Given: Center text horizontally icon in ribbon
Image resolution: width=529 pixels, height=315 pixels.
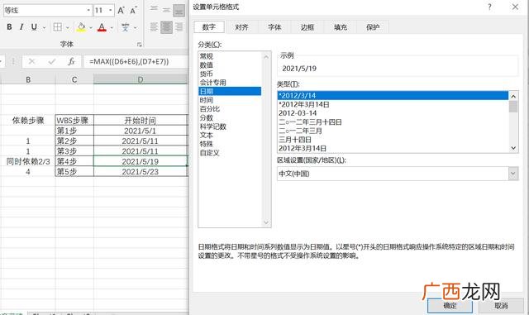Looking at the screenshot, I should [166, 27].
